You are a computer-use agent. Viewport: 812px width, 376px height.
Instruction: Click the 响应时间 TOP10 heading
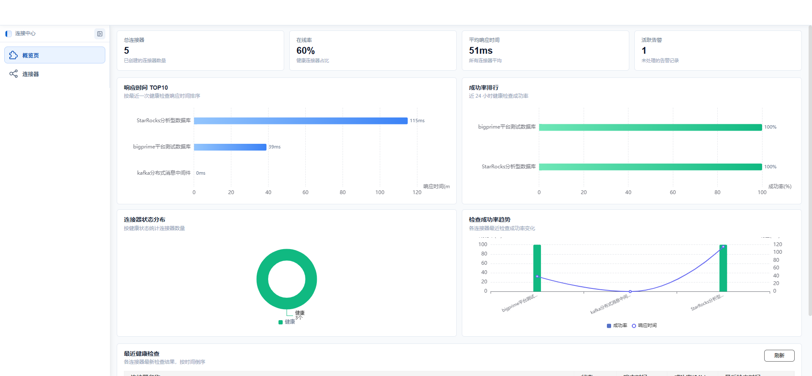[x=146, y=88]
